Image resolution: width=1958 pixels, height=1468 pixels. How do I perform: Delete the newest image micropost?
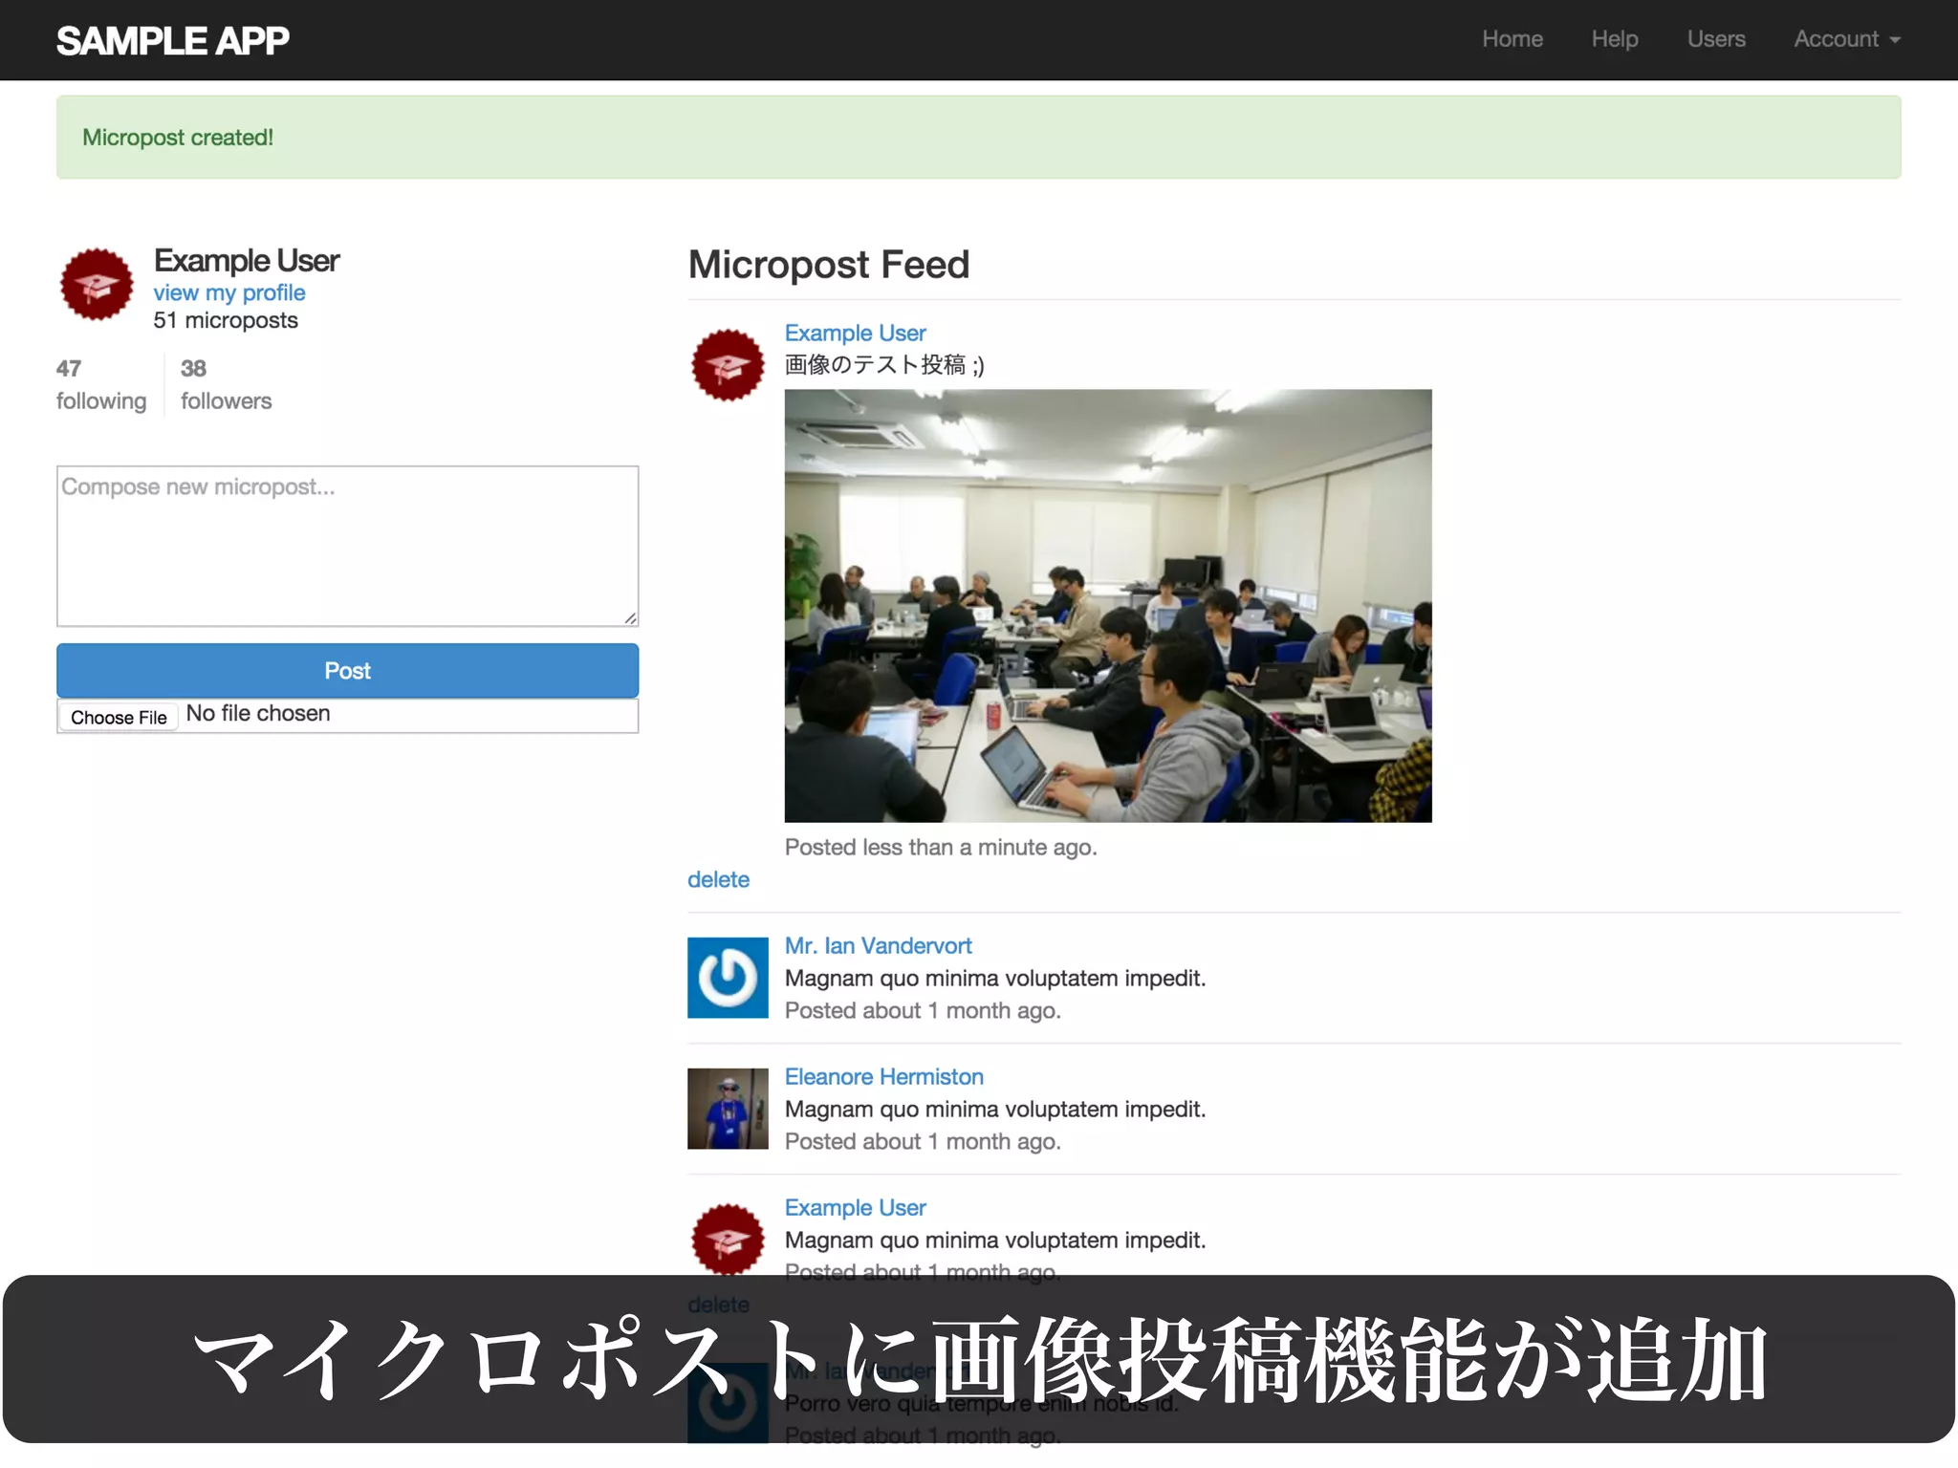click(718, 879)
